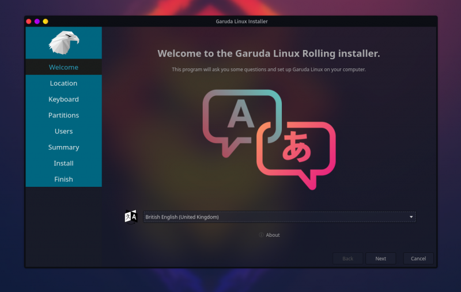
Task: Click the purple window button in the title bar
Action: coord(37,21)
